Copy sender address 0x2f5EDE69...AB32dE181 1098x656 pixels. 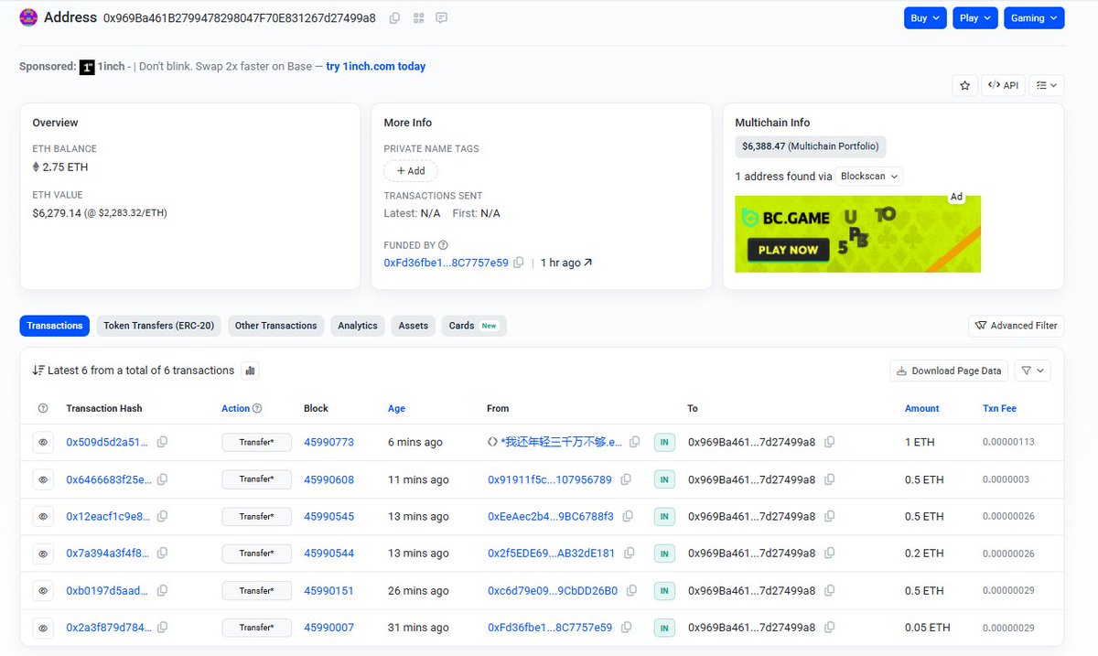click(629, 553)
